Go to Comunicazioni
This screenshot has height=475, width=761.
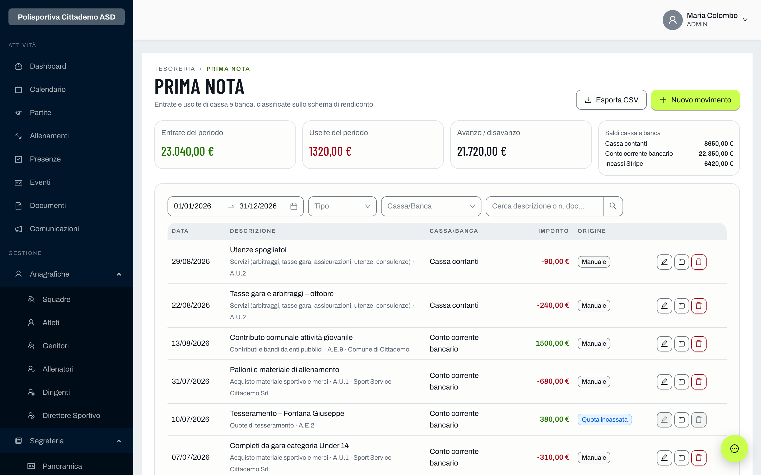pyautogui.click(x=67, y=229)
